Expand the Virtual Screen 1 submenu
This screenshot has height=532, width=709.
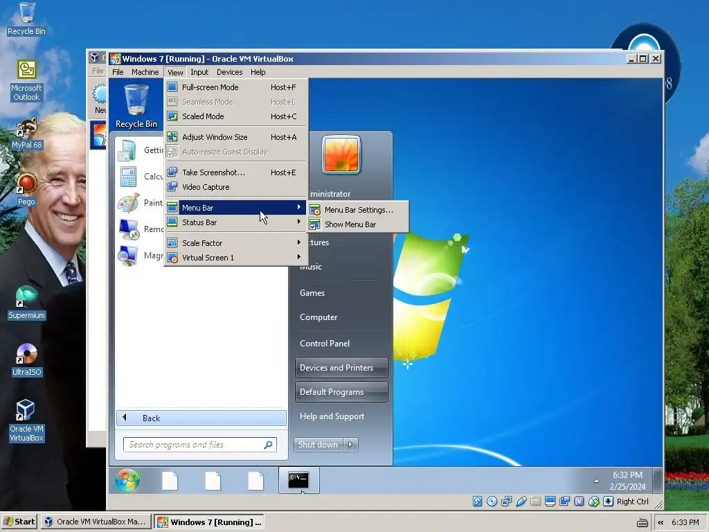(236, 258)
